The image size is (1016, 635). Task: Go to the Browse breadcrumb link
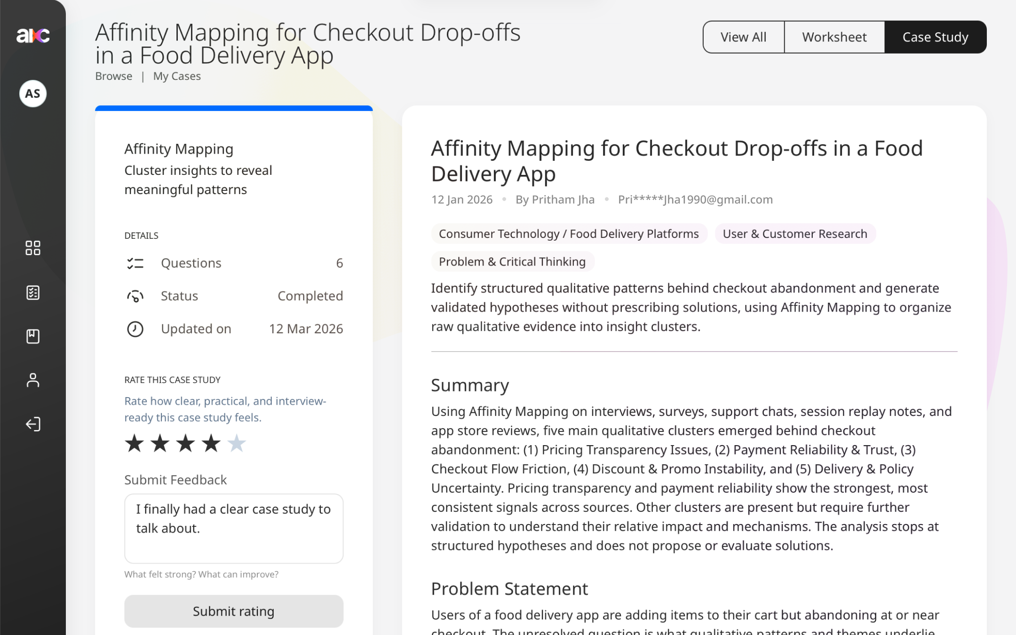(x=114, y=76)
